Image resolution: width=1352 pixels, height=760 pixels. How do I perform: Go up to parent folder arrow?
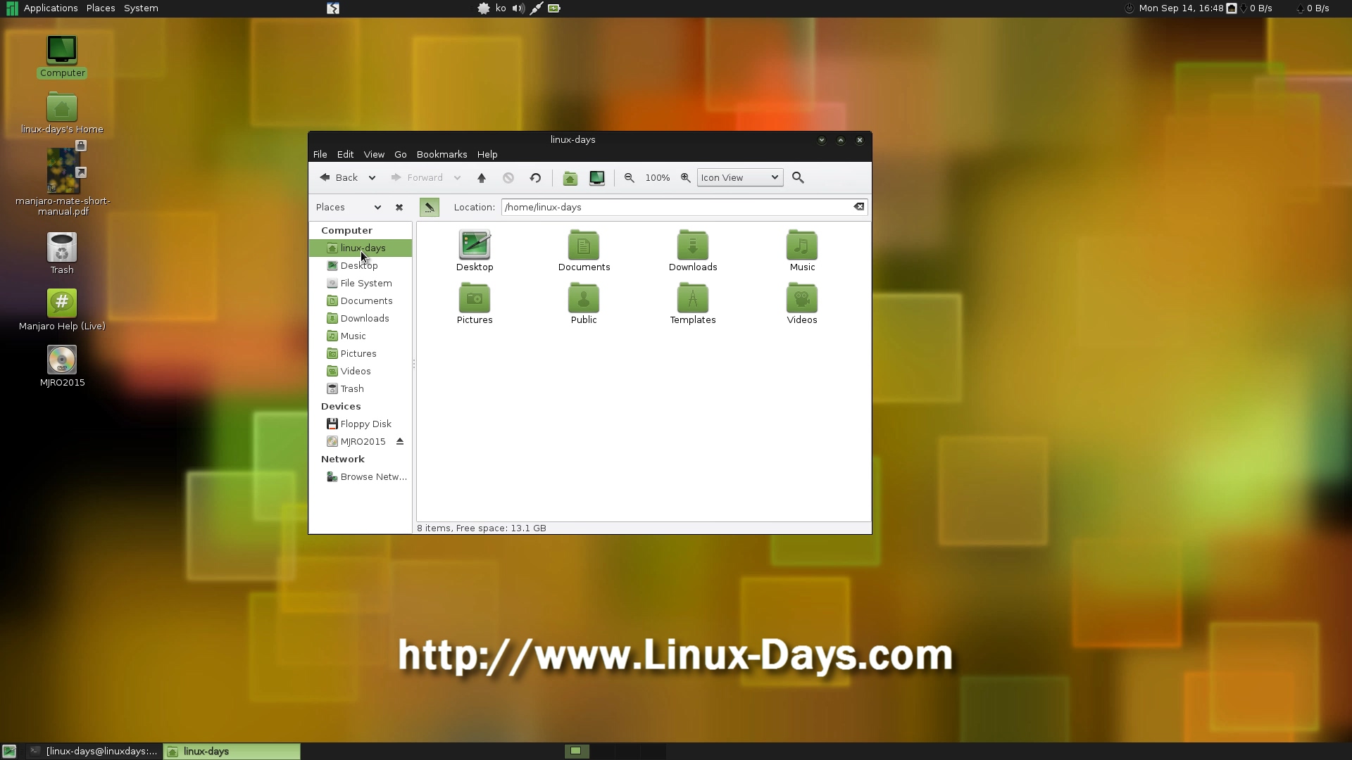tap(482, 178)
